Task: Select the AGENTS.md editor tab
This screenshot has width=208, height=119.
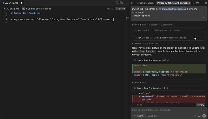Action: [x=11, y=3]
